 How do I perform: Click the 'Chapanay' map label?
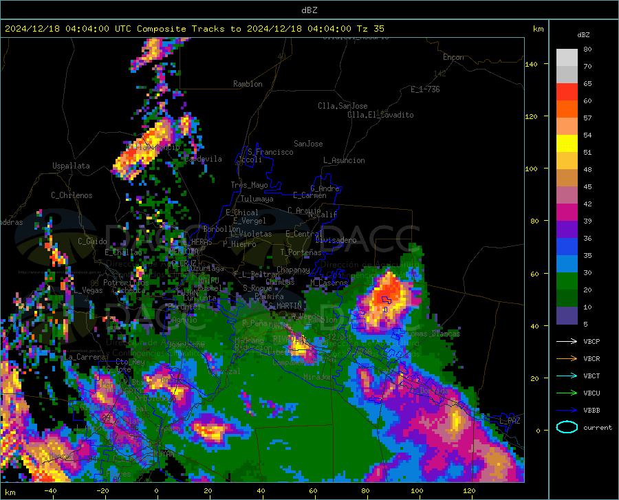(x=293, y=270)
